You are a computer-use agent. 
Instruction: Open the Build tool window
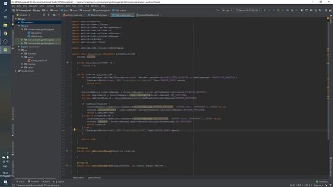pyautogui.click(x=46, y=181)
